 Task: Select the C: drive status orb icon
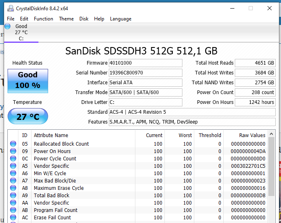7,26
